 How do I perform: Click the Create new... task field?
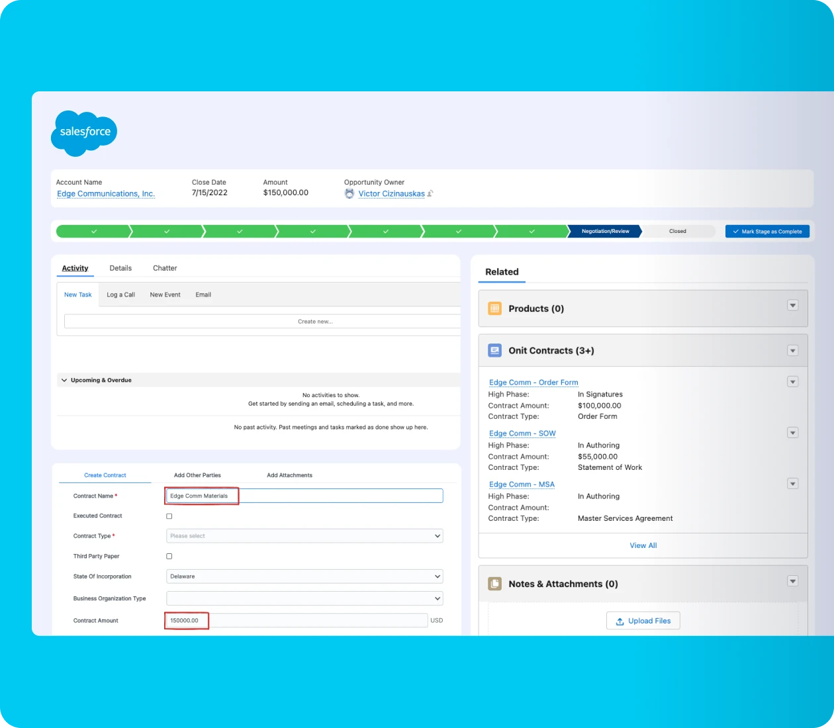[263, 322]
